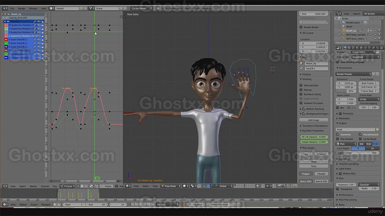This screenshot has width=385, height=216.
Task: Collapse the 3D Cursor panel
Action: 306,33
